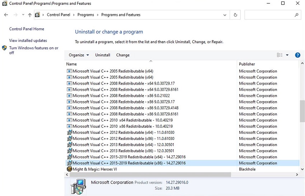Select Visual C++ 2008 x86 9.0.30729.17 row
The height and width of the screenshot is (196, 305).
click(x=182, y=102)
